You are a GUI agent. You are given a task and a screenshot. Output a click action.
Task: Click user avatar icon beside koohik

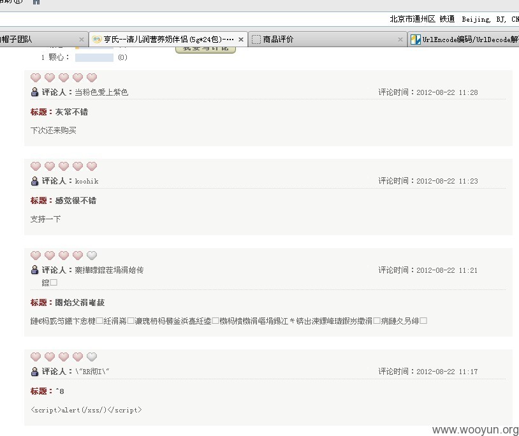pyautogui.click(x=35, y=181)
